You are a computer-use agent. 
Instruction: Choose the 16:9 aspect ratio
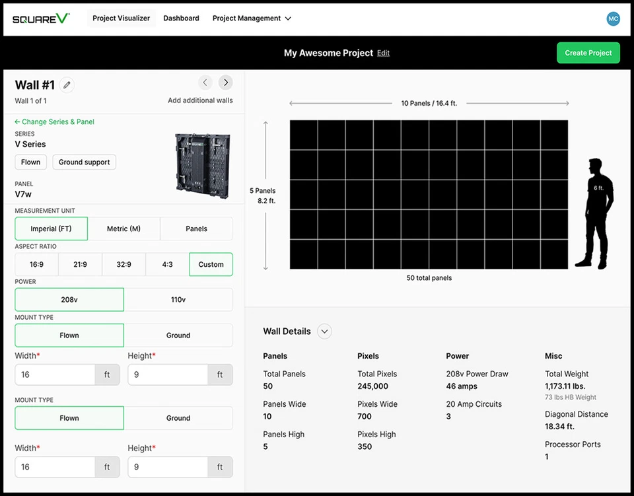pyautogui.click(x=36, y=264)
